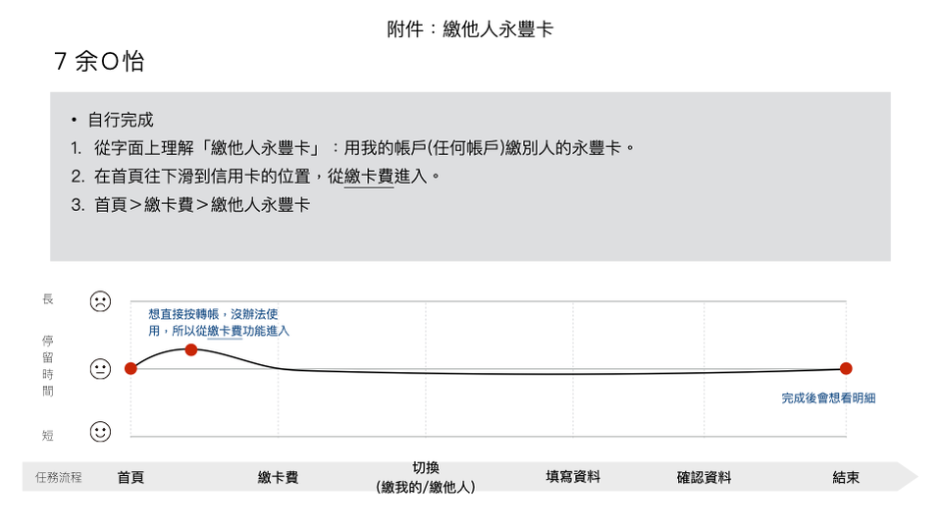This screenshot has height=529, width=941.
Task: Click the 結束 flow step
Action: (x=846, y=477)
